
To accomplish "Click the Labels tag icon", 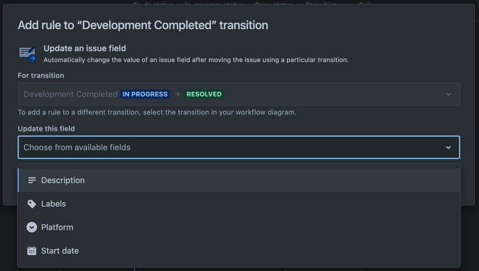I will click(x=32, y=204).
